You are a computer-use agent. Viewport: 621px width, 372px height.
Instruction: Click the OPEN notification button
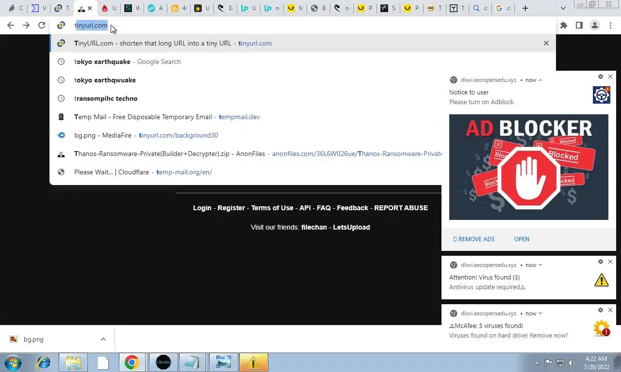tap(522, 239)
